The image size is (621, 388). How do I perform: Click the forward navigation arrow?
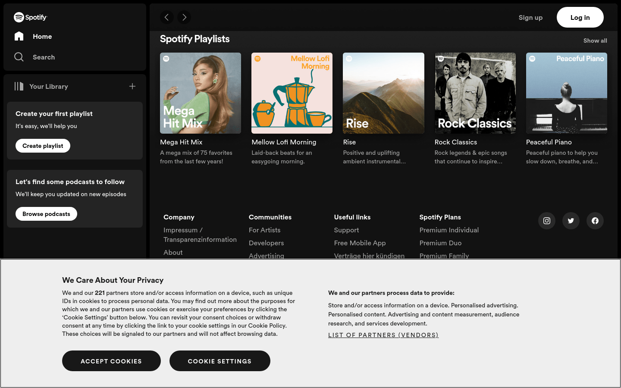pos(184,17)
